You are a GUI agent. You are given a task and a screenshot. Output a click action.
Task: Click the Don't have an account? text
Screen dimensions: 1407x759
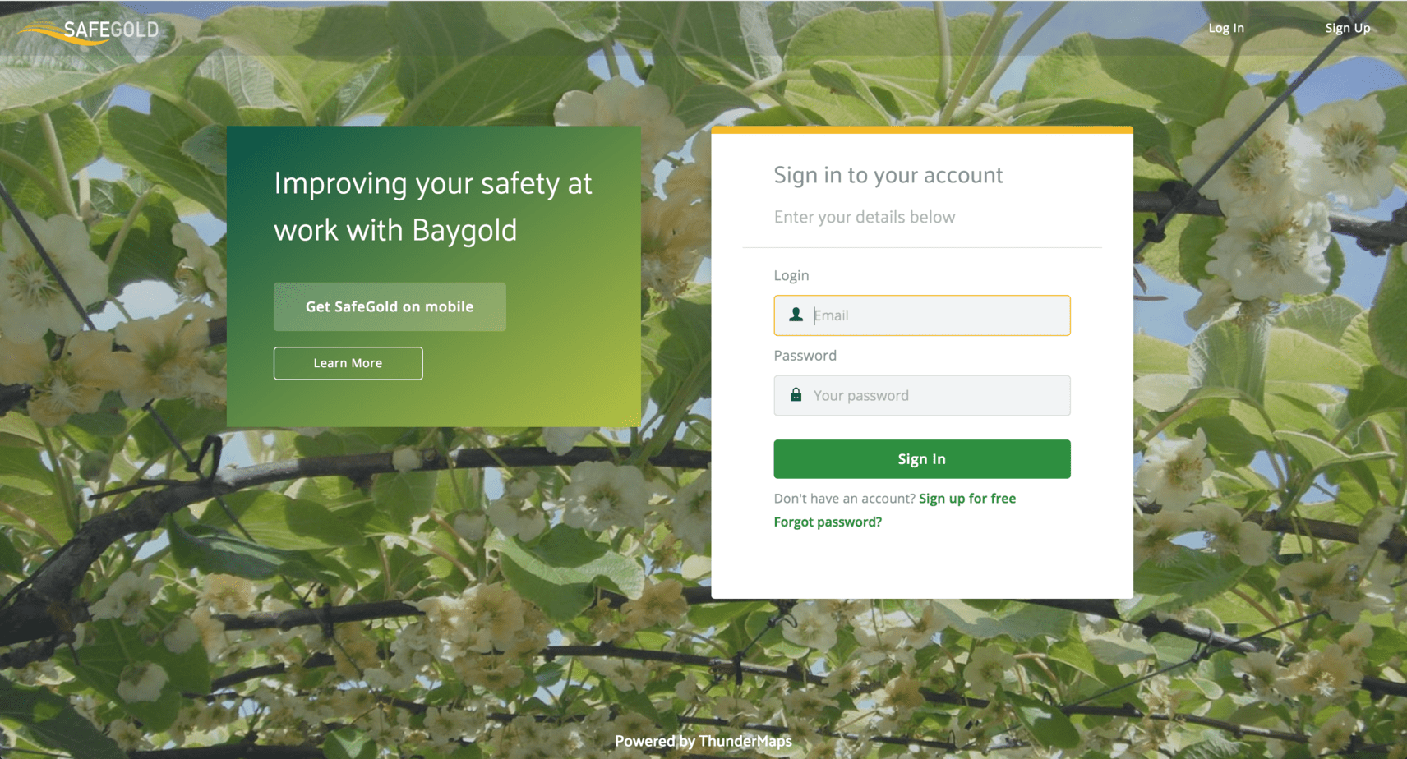[x=845, y=499]
